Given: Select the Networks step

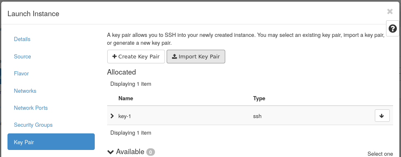Looking at the screenshot, I should click(x=25, y=91).
